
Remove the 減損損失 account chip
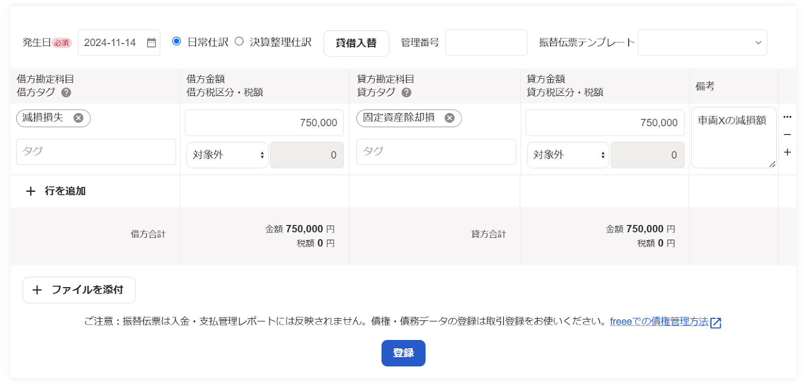(78, 118)
